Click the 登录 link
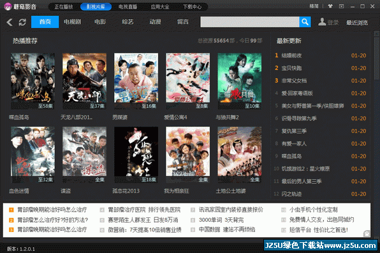This screenshot has width=380, height=253. [x=333, y=22]
